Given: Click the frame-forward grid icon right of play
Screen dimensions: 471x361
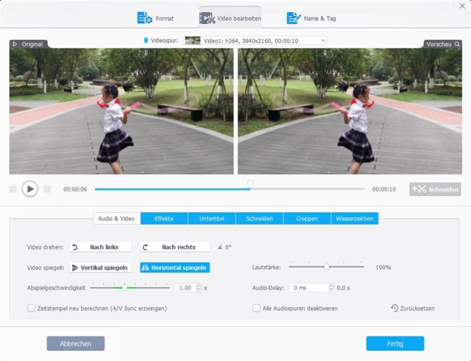Looking at the screenshot, I should click(x=47, y=189).
